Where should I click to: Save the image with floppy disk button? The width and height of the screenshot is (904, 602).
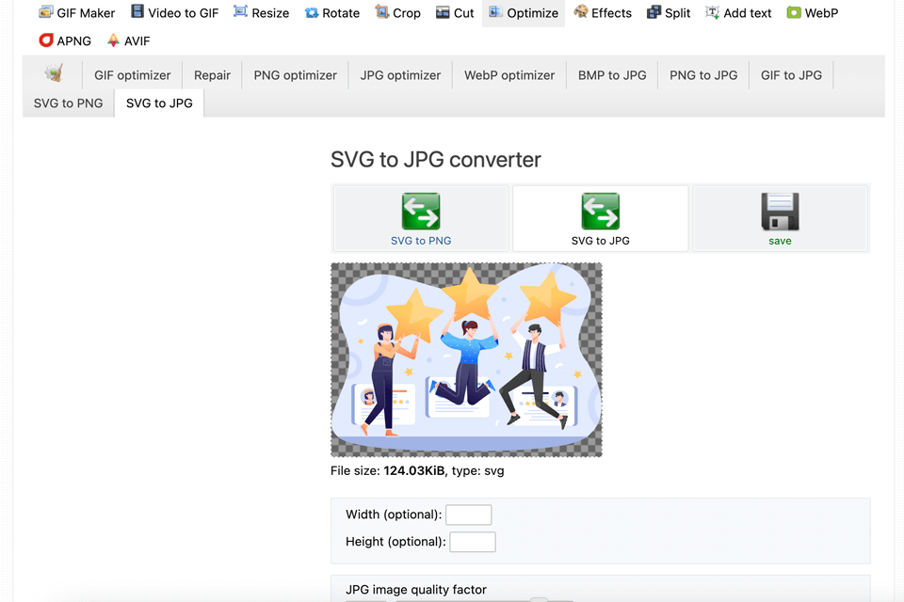pyautogui.click(x=780, y=218)
